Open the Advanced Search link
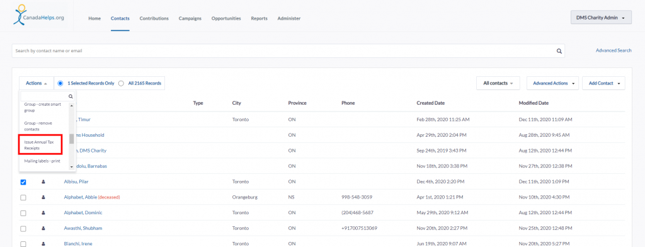 coord(614,50)
